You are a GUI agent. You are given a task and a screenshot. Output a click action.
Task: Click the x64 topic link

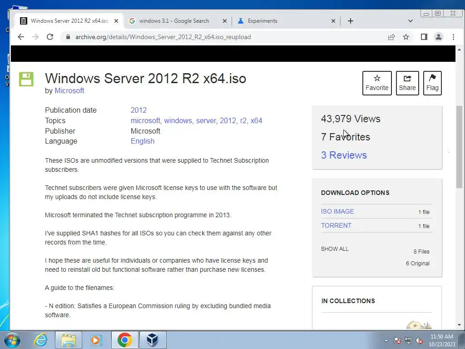(256, 120)
